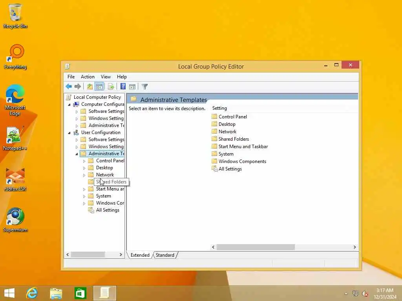Click the network tray icon
The image size is (402, 301).
[x=355, y=293]
